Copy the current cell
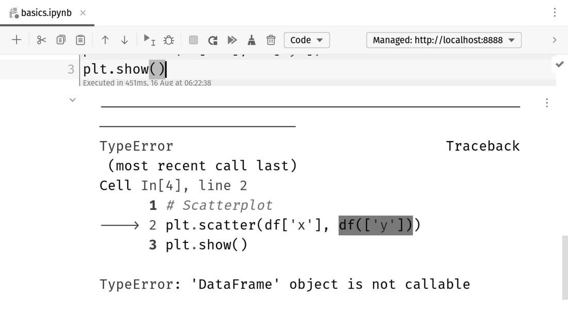 pos(61,40)
